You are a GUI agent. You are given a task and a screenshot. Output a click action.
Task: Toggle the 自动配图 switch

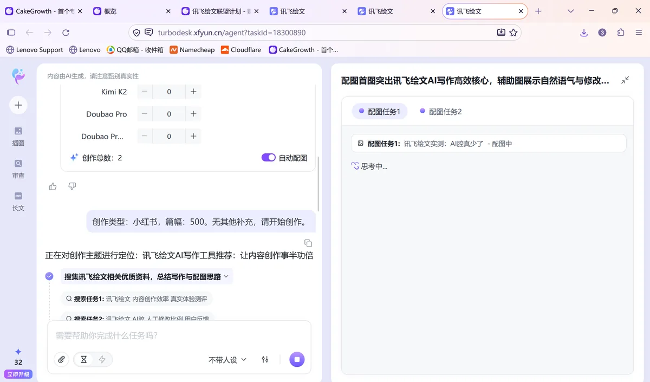click(x=269, y=158)
